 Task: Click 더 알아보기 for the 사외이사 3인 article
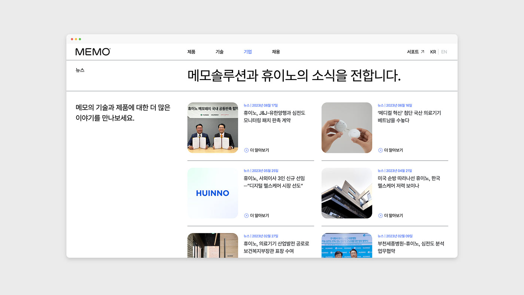tap(259, 216)
